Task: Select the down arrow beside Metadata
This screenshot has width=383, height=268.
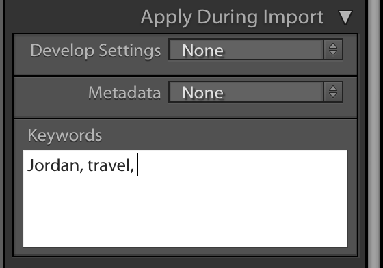Action: (x=333, y=95)
